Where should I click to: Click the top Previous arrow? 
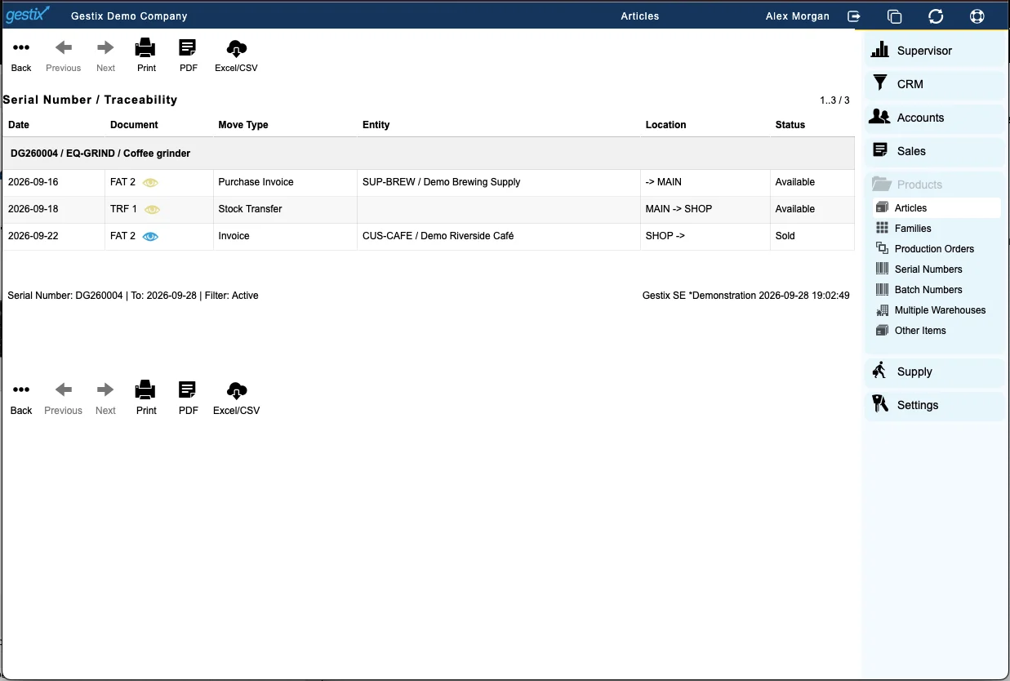pyautogui.click(x=63, y=56)
